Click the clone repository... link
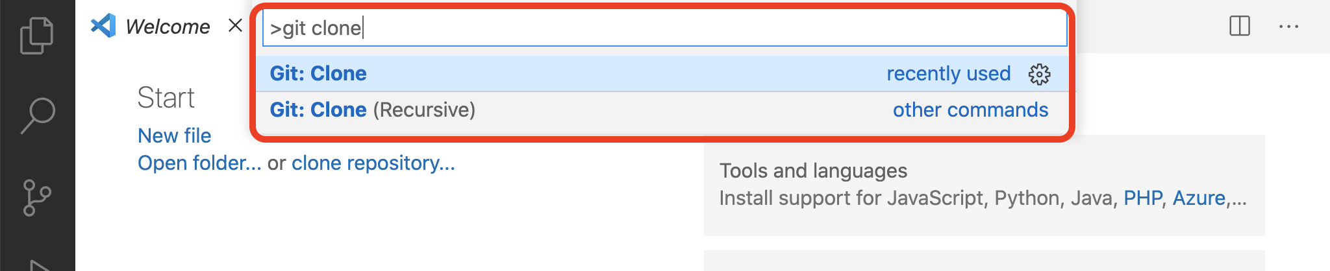The image size is (1330, 271). coord(373,163)
